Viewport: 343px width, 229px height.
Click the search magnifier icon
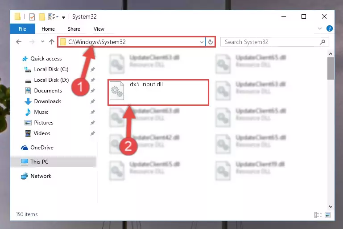(x=322, y=42)
